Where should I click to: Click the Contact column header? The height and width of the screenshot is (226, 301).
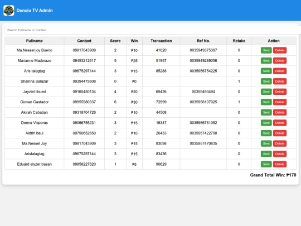[84, 41]
